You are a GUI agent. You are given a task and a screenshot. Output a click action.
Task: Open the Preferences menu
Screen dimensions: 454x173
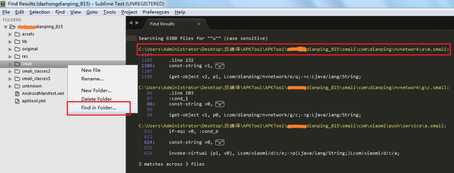click(156, 12)
